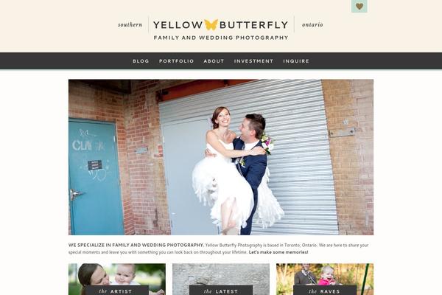Click the Yellow Butterfly site title
Image resolution: width=442 pixels, height=295 pixels.
pos(220,25)
